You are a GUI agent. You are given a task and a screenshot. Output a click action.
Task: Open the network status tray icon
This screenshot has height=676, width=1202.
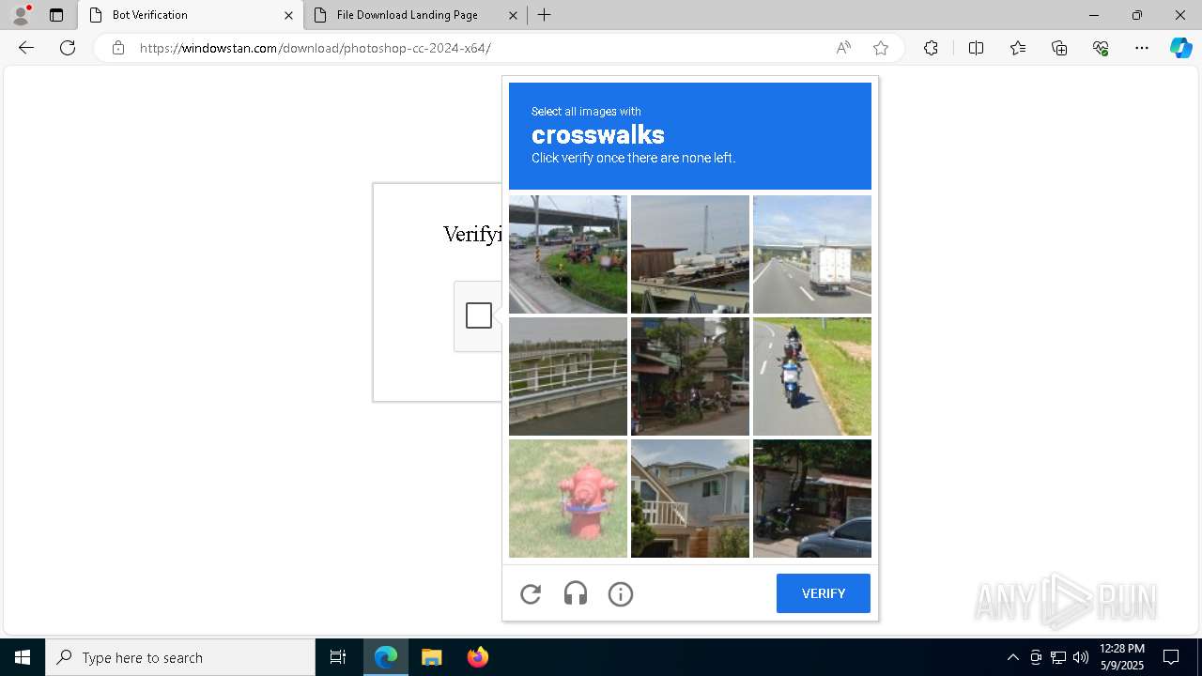(1058, 657)
